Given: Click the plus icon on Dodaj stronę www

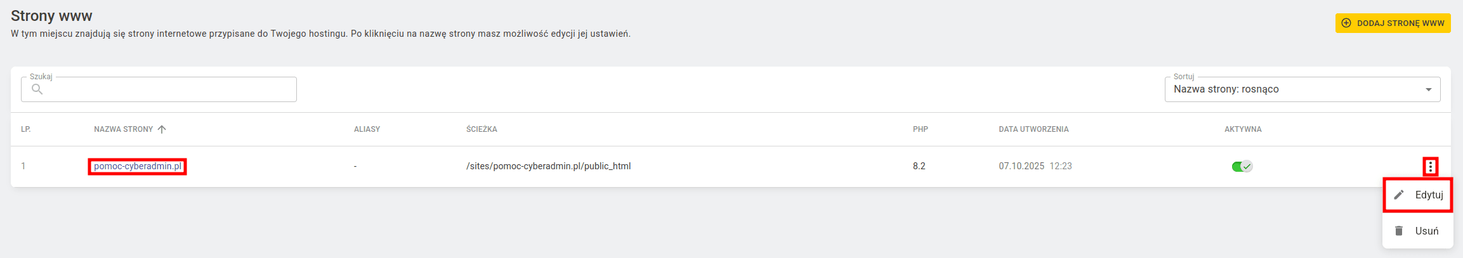Looking at the screenshot, I should click(1346, 23).
